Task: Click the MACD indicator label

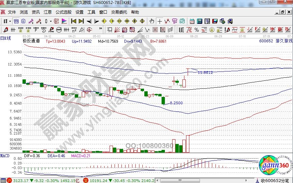Action: (5, 155)
